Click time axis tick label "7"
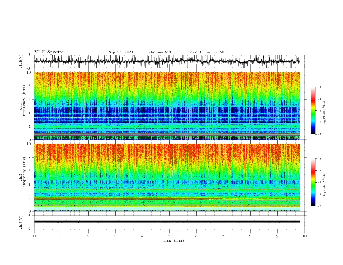This screenshot has height=265, width=343. point(223,236)
